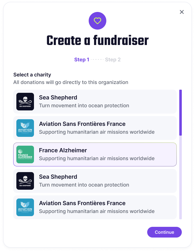Click the Aviation logo above France Alzheimer
The height and width of the screenshot is (252, 195).
[25, 128]
